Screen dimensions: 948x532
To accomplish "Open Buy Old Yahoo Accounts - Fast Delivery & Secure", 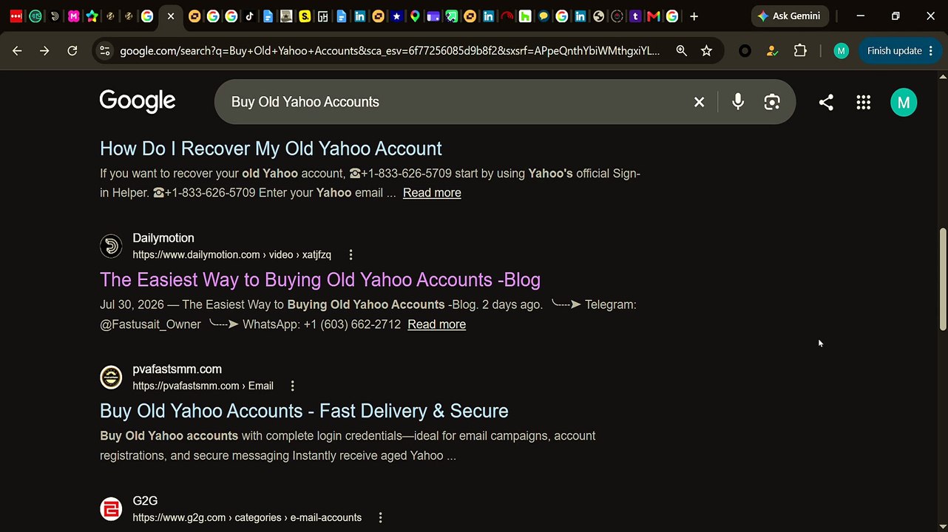I will [x=304, y=411].
